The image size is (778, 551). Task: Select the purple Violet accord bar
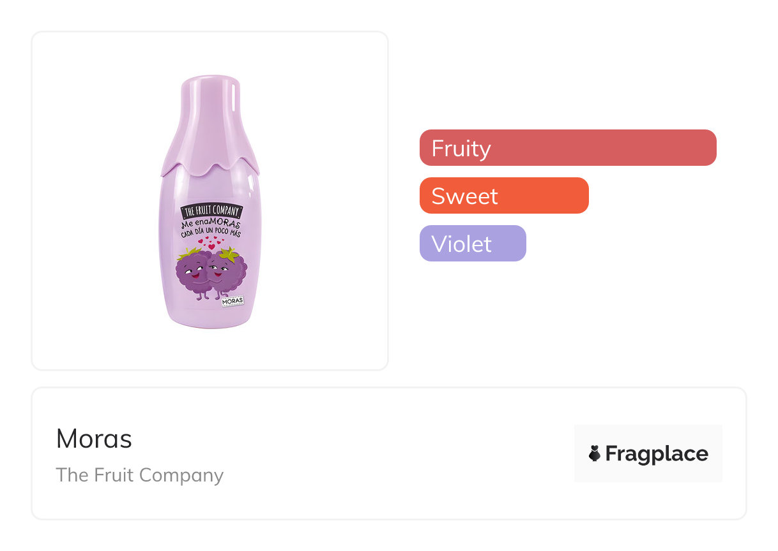pyautogui.click(x=473, y=243)
